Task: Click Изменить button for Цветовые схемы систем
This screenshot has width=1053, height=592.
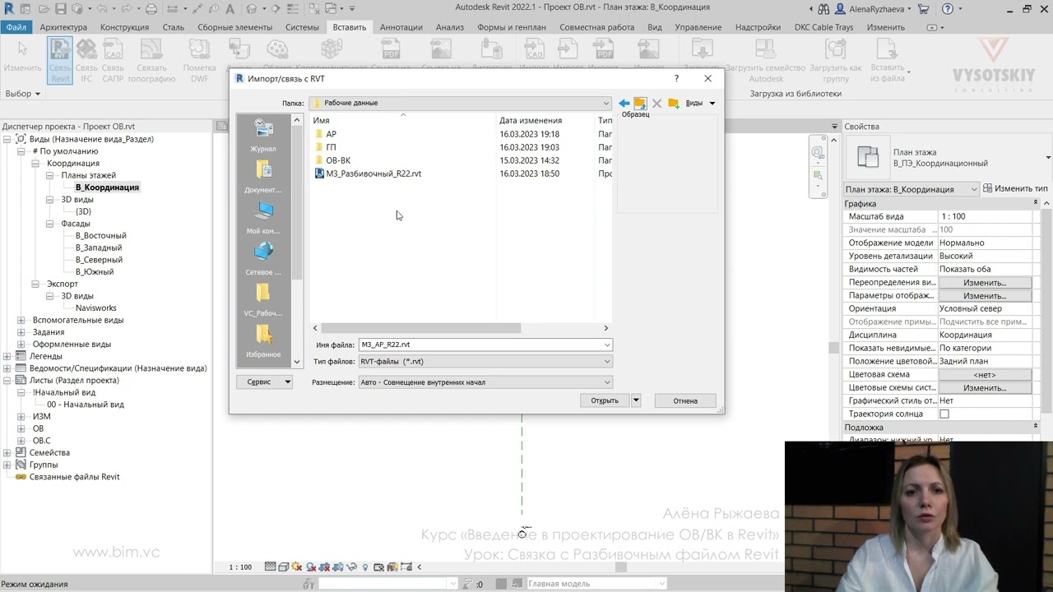Action: coord(985,388)
